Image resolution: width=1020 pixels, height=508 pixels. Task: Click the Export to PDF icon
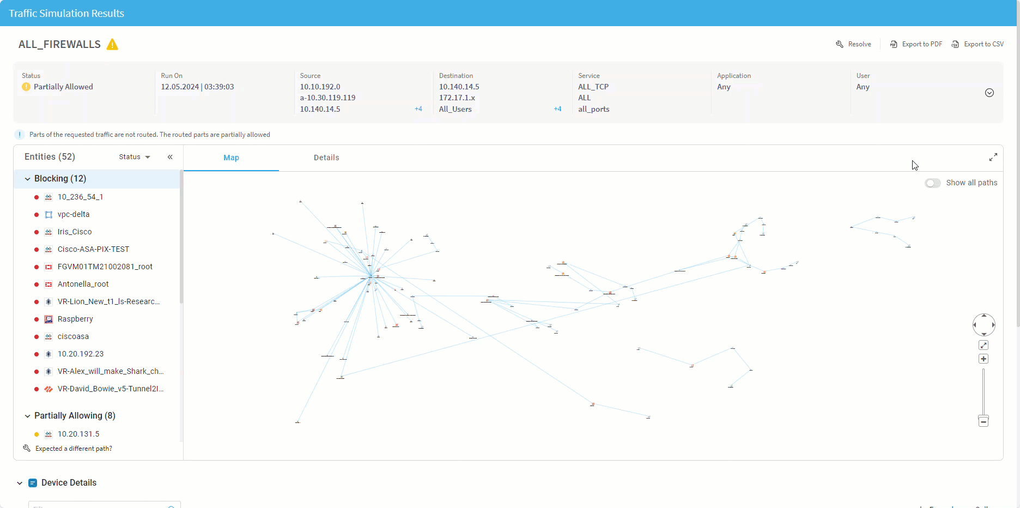click(x=894, y=44)
